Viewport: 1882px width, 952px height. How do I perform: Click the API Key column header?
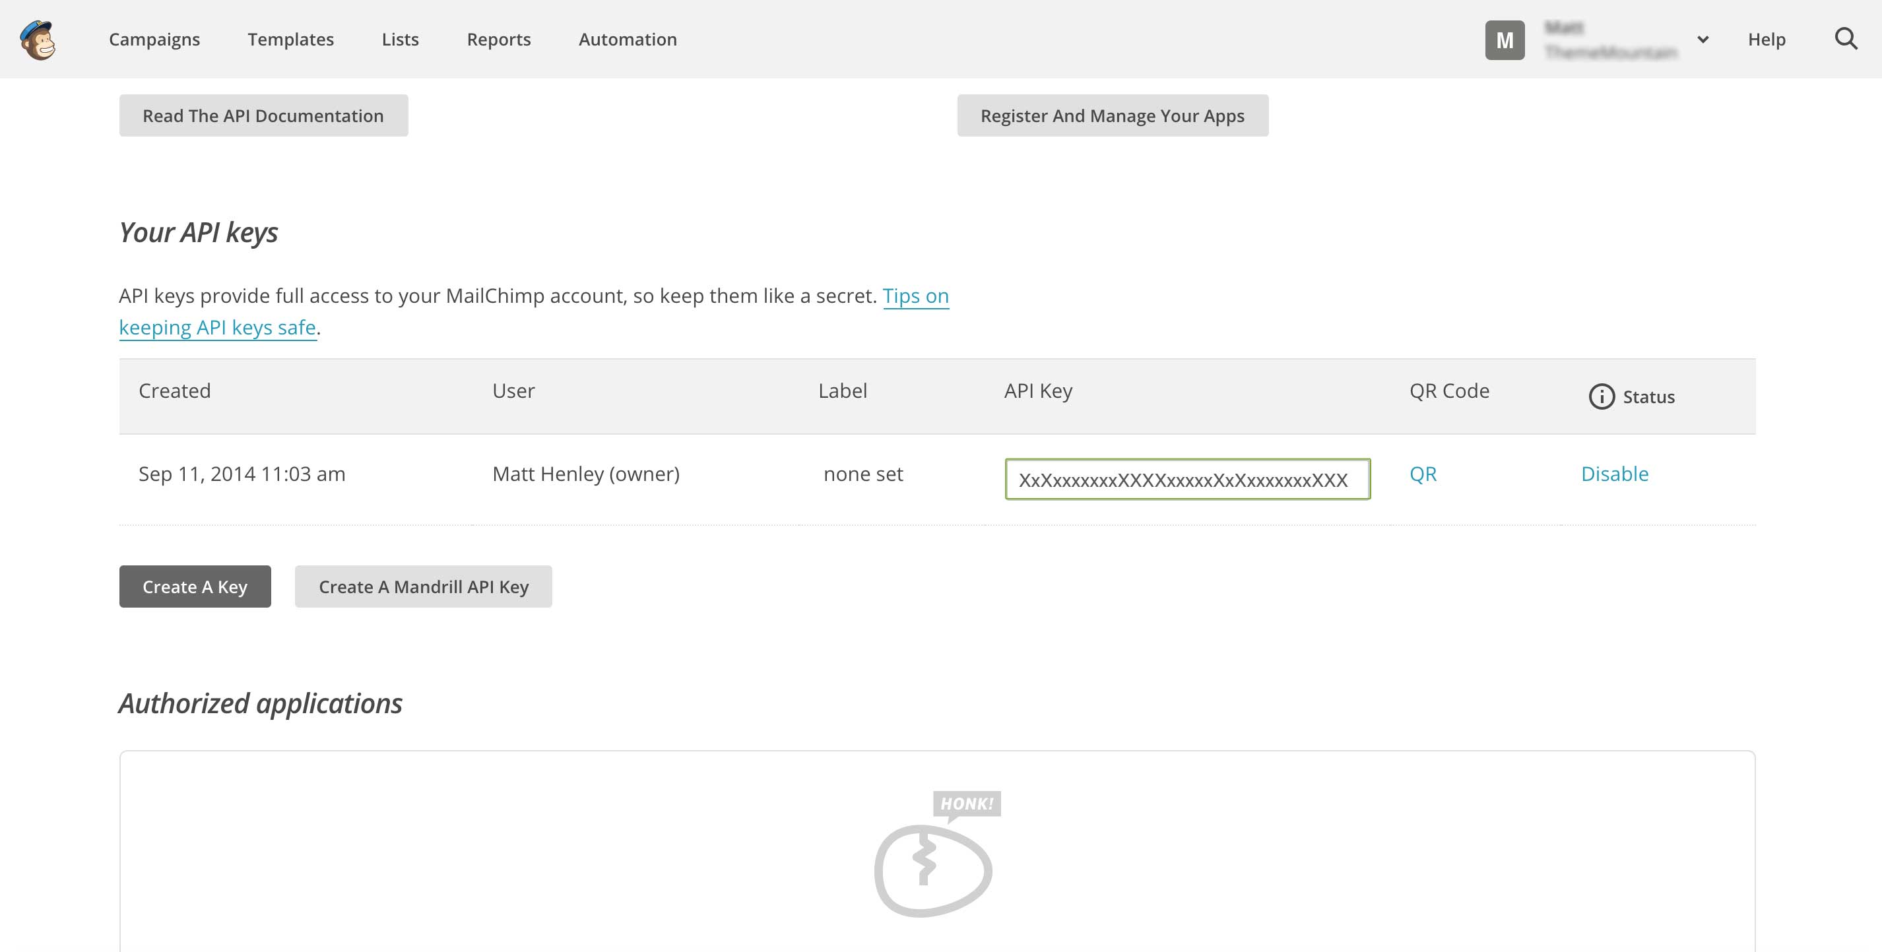click(x=1038, y=392)
